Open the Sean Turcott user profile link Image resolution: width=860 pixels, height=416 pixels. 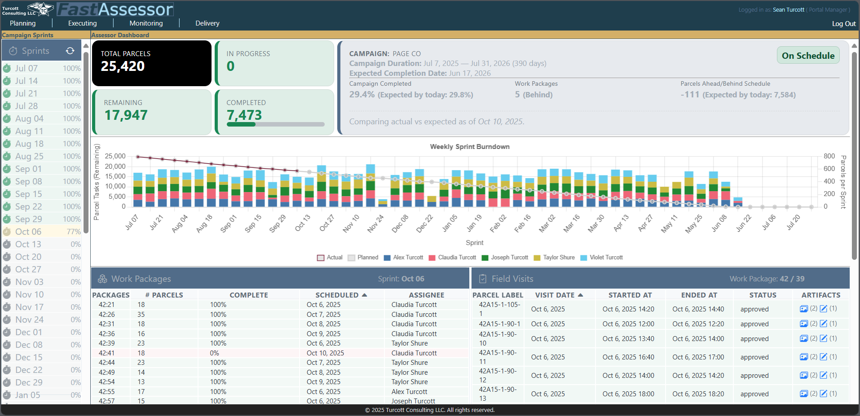pyautogui.click(x=789, y=9)
